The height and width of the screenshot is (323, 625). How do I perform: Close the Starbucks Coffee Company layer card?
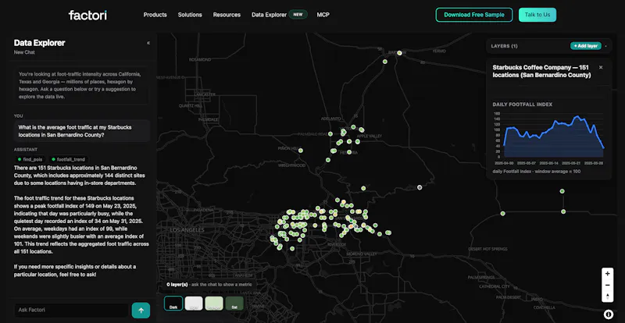click(601, 67)
